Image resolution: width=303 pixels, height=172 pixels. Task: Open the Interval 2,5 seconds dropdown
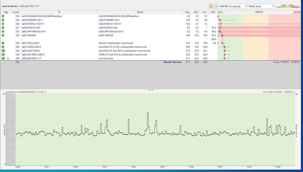237,6
